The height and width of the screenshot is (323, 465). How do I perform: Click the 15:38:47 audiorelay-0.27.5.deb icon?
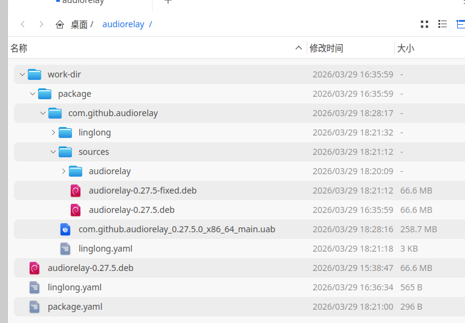34,268
